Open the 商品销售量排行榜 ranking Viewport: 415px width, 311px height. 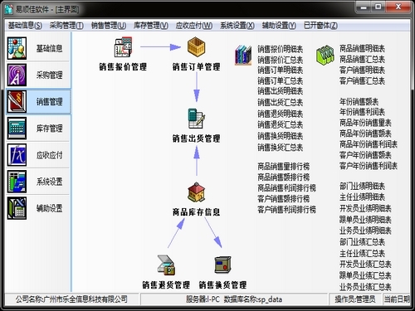[x=283, y=166]
